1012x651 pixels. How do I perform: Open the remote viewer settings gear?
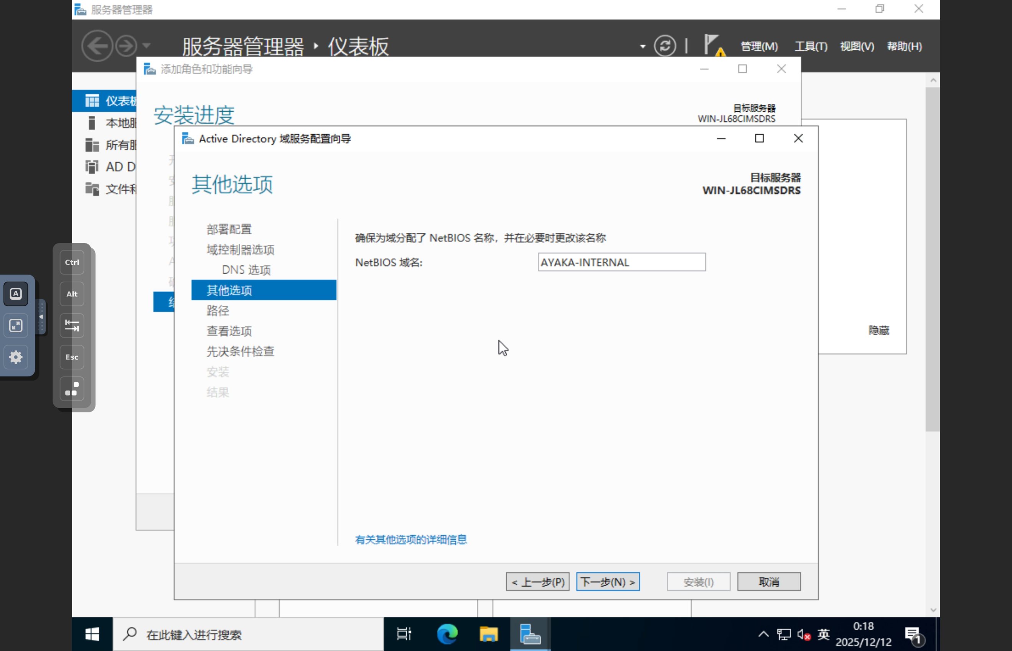click(x=16, y=357)
